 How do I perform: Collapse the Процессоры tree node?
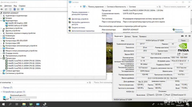1,58
